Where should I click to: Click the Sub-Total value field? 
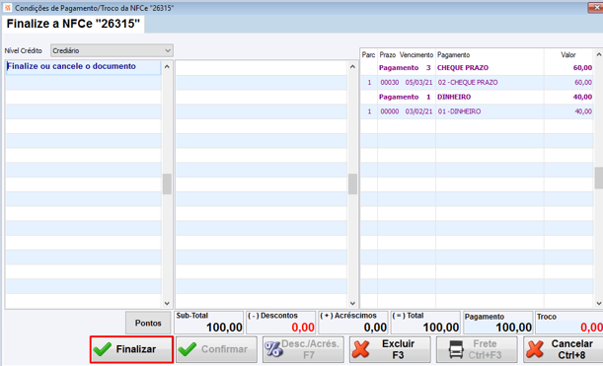point(209,323)
